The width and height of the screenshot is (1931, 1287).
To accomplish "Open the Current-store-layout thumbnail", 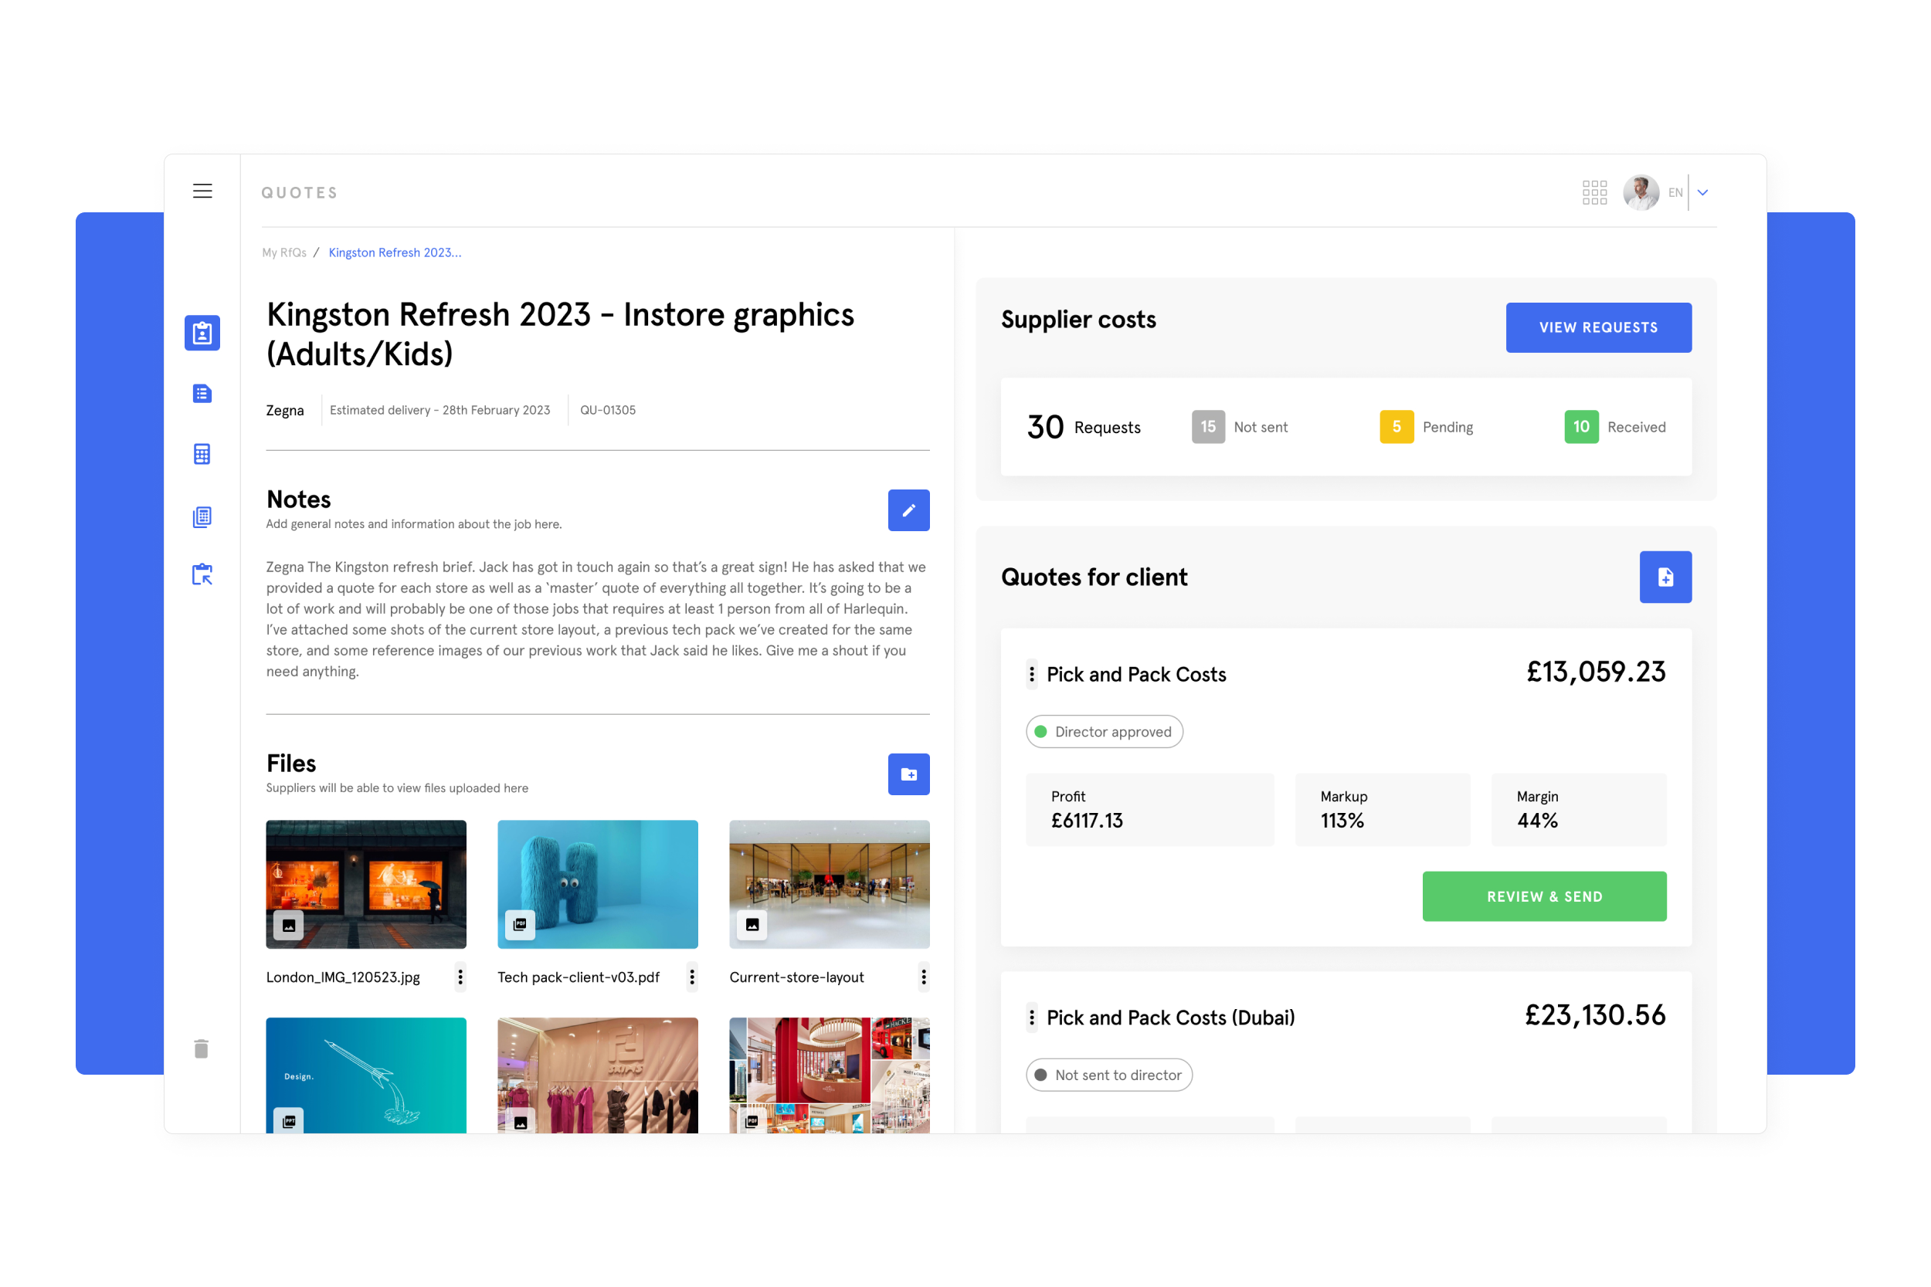I will tap(830, 884).
